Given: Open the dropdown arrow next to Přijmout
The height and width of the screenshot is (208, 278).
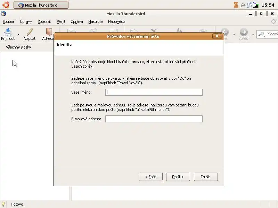Looking at the screenshot, I should pyautogui.click(x=19, y=34).
